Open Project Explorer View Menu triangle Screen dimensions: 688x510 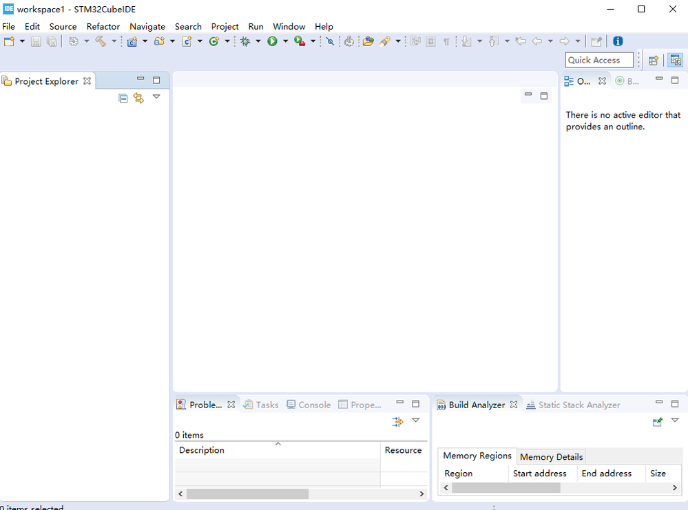coord(156,96)
